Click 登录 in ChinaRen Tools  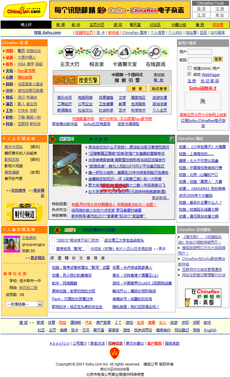point(201,9)
